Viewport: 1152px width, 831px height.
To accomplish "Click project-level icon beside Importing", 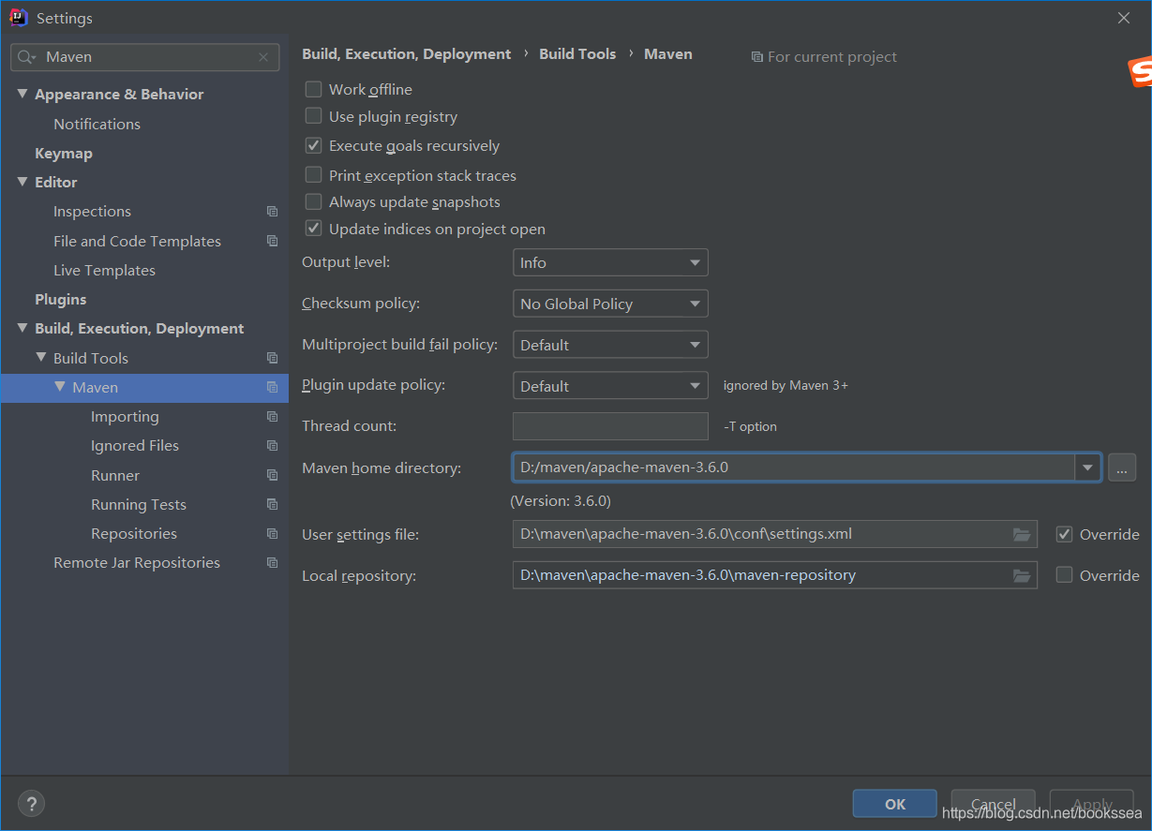I will point(272,416).
